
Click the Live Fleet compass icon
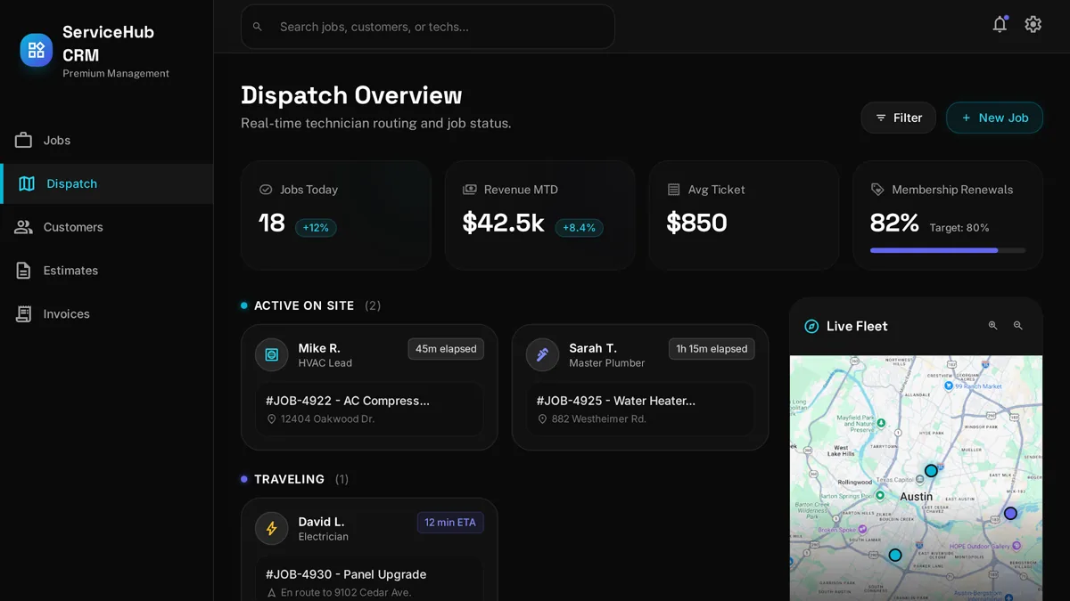(811, 327)
